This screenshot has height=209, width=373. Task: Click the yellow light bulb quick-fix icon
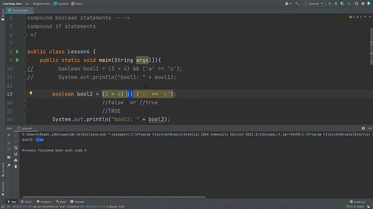pyautogui.click(x=31, y=93)
